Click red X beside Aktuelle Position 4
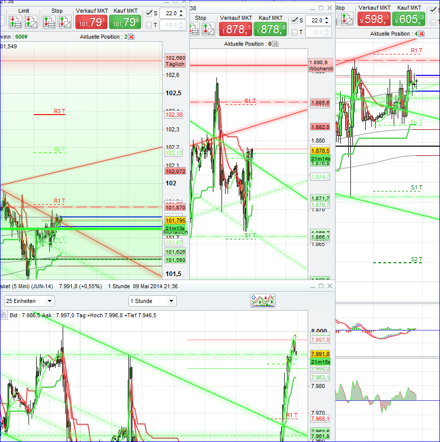The height and width of the screenshot is (442, 440). pyautogui.click(x=421, y=33)
